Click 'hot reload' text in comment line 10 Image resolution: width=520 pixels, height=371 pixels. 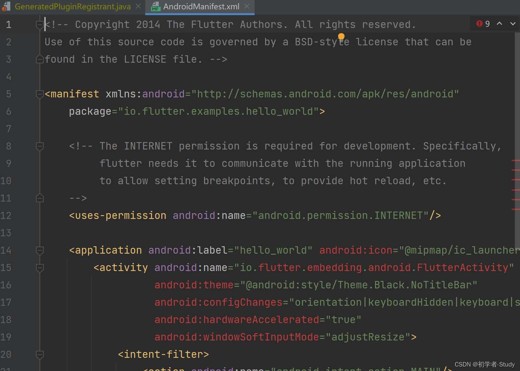[381, 181]
